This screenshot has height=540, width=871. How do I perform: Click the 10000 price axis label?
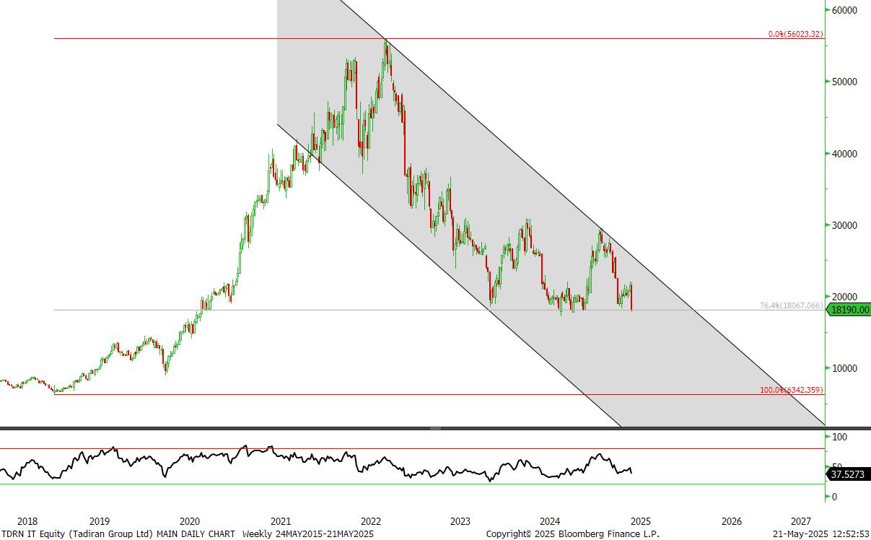tap(844, 367)
